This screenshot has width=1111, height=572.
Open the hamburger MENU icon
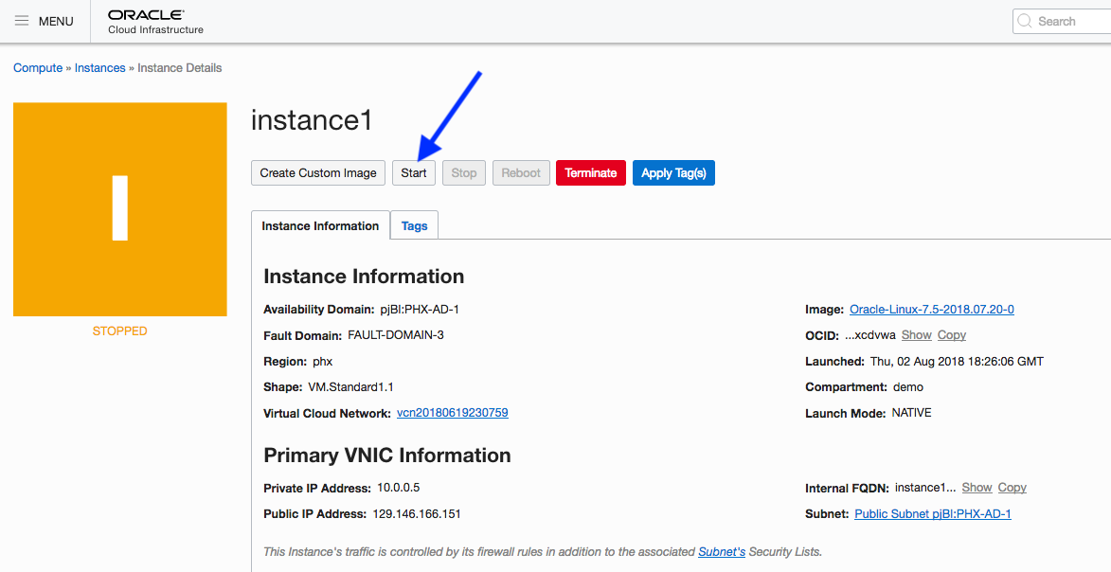coord(22,21)
